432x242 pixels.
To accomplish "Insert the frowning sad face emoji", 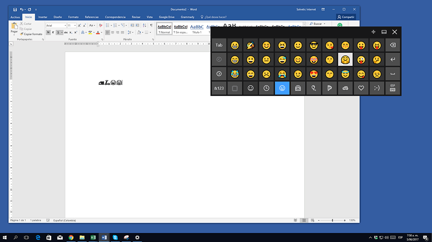I will click(266, 74).
